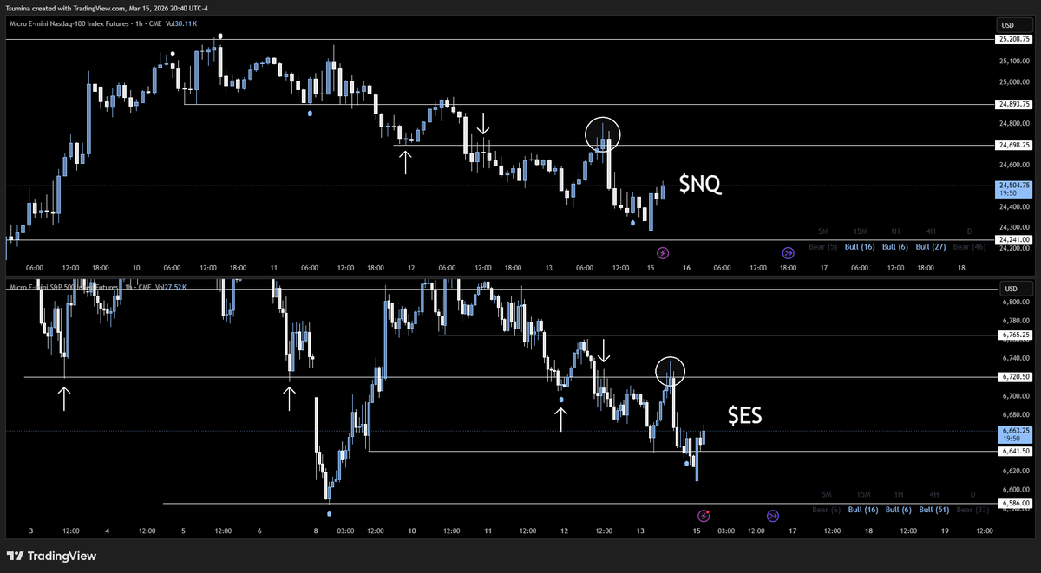Select the 6,641.50 horizontal line price label
The width and height of the screenshot is (1041, 573).
pyautogui.click(x=1014, y=451)
